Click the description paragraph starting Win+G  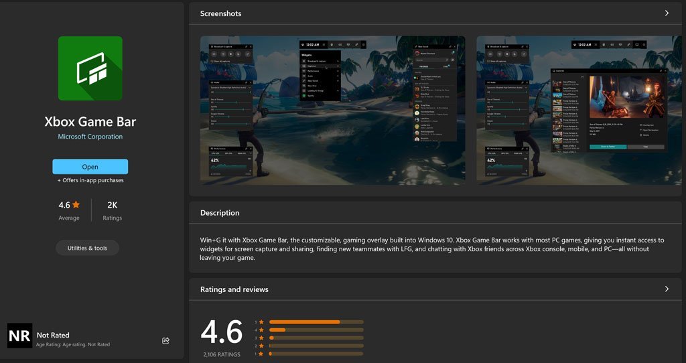432,249
